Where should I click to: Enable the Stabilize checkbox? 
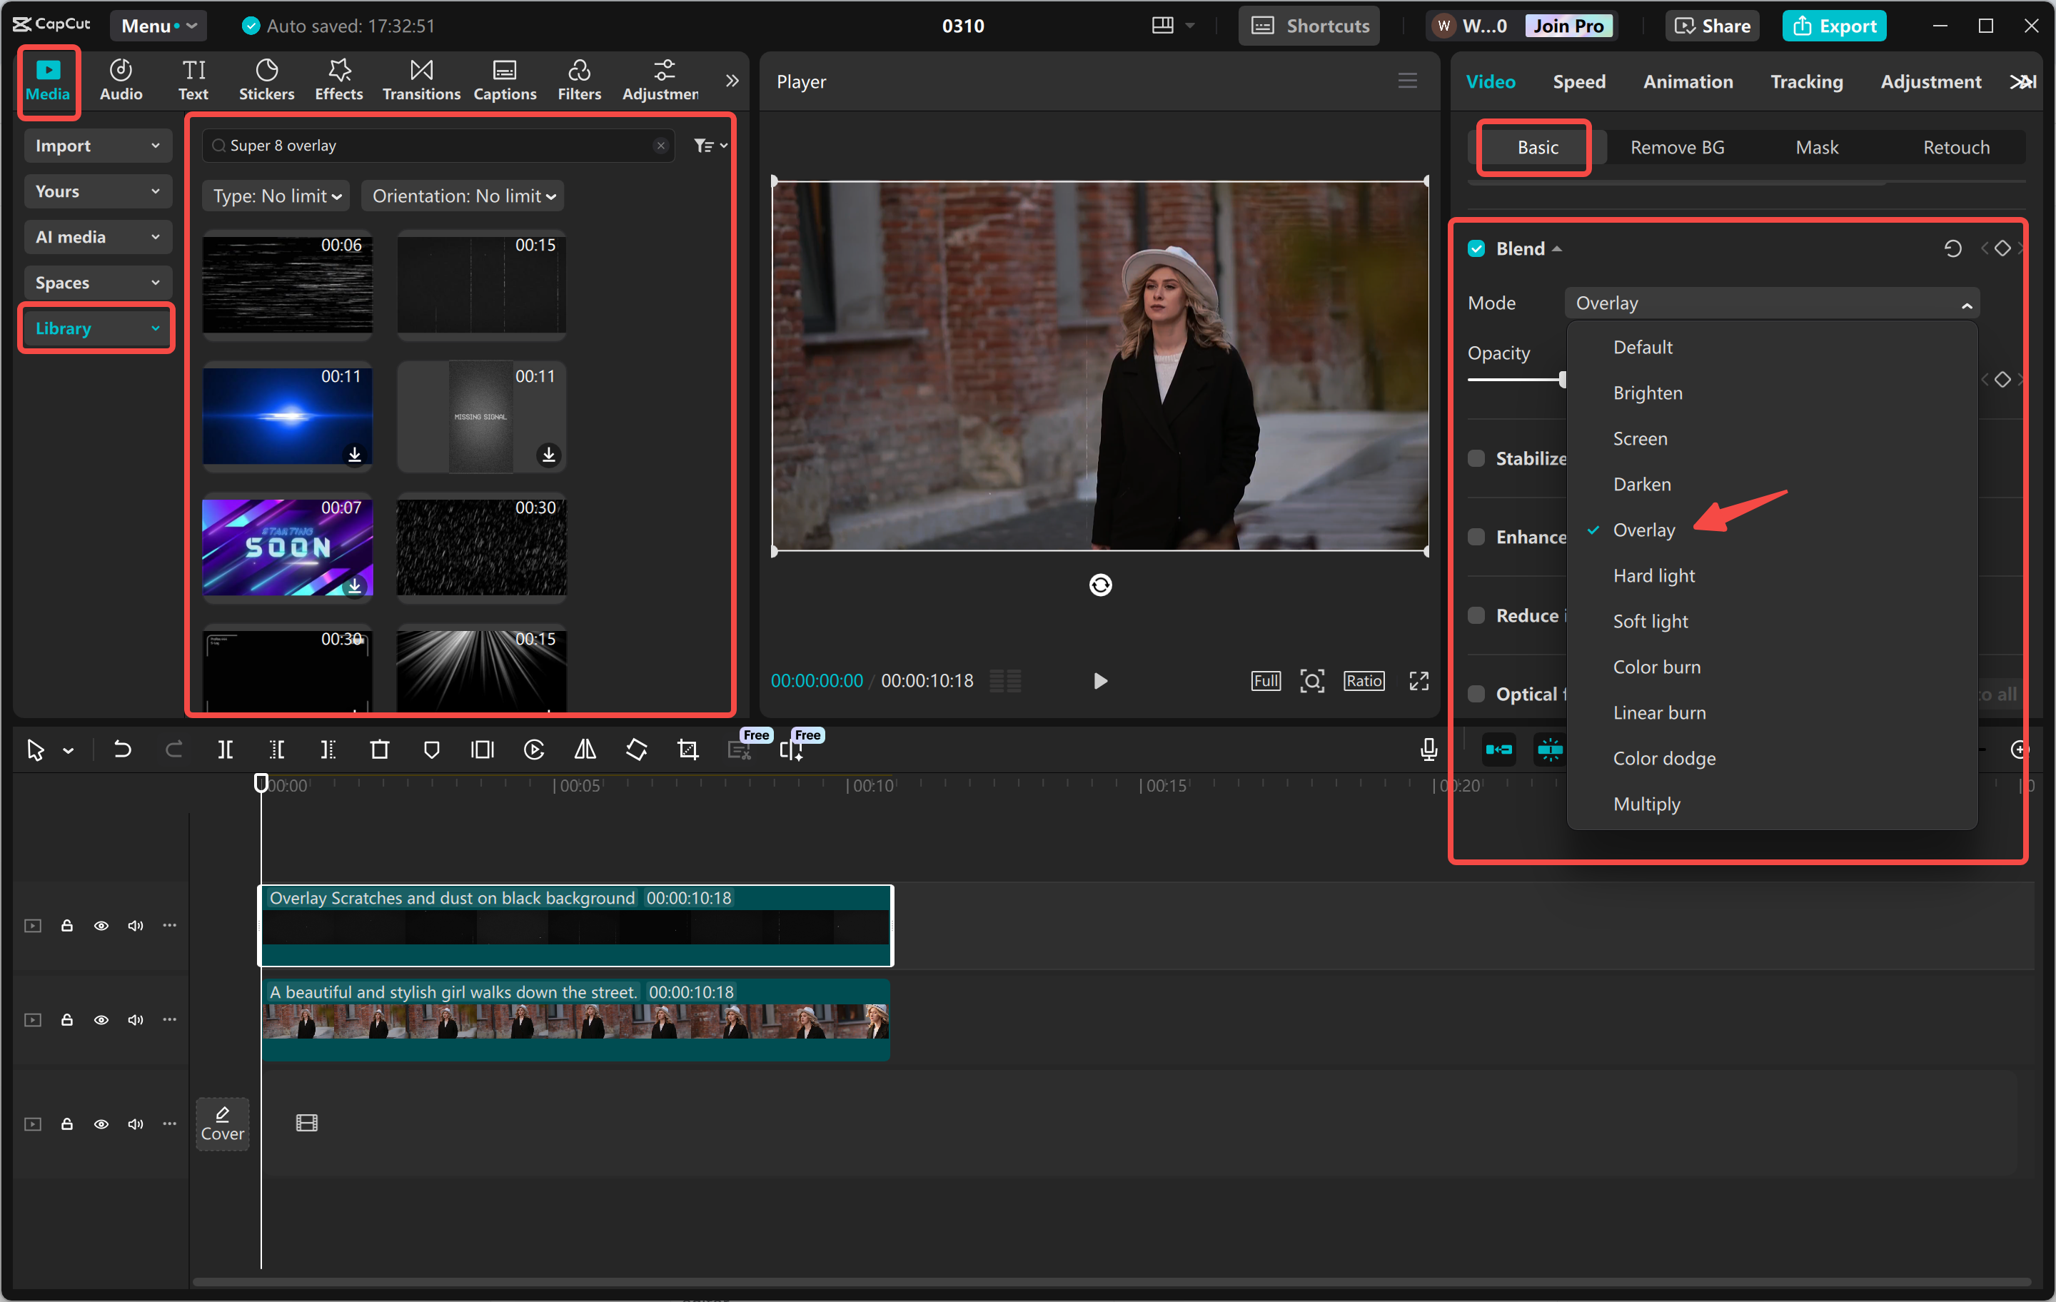click(1476, 458)
